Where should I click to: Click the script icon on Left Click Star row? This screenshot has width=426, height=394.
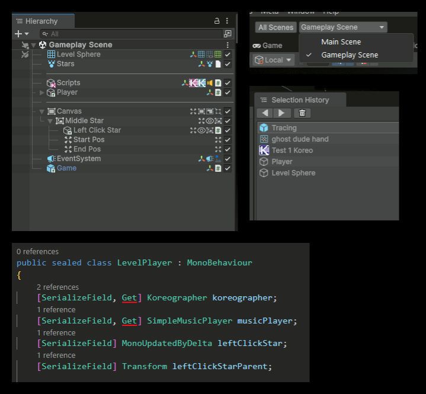(218, 130)
